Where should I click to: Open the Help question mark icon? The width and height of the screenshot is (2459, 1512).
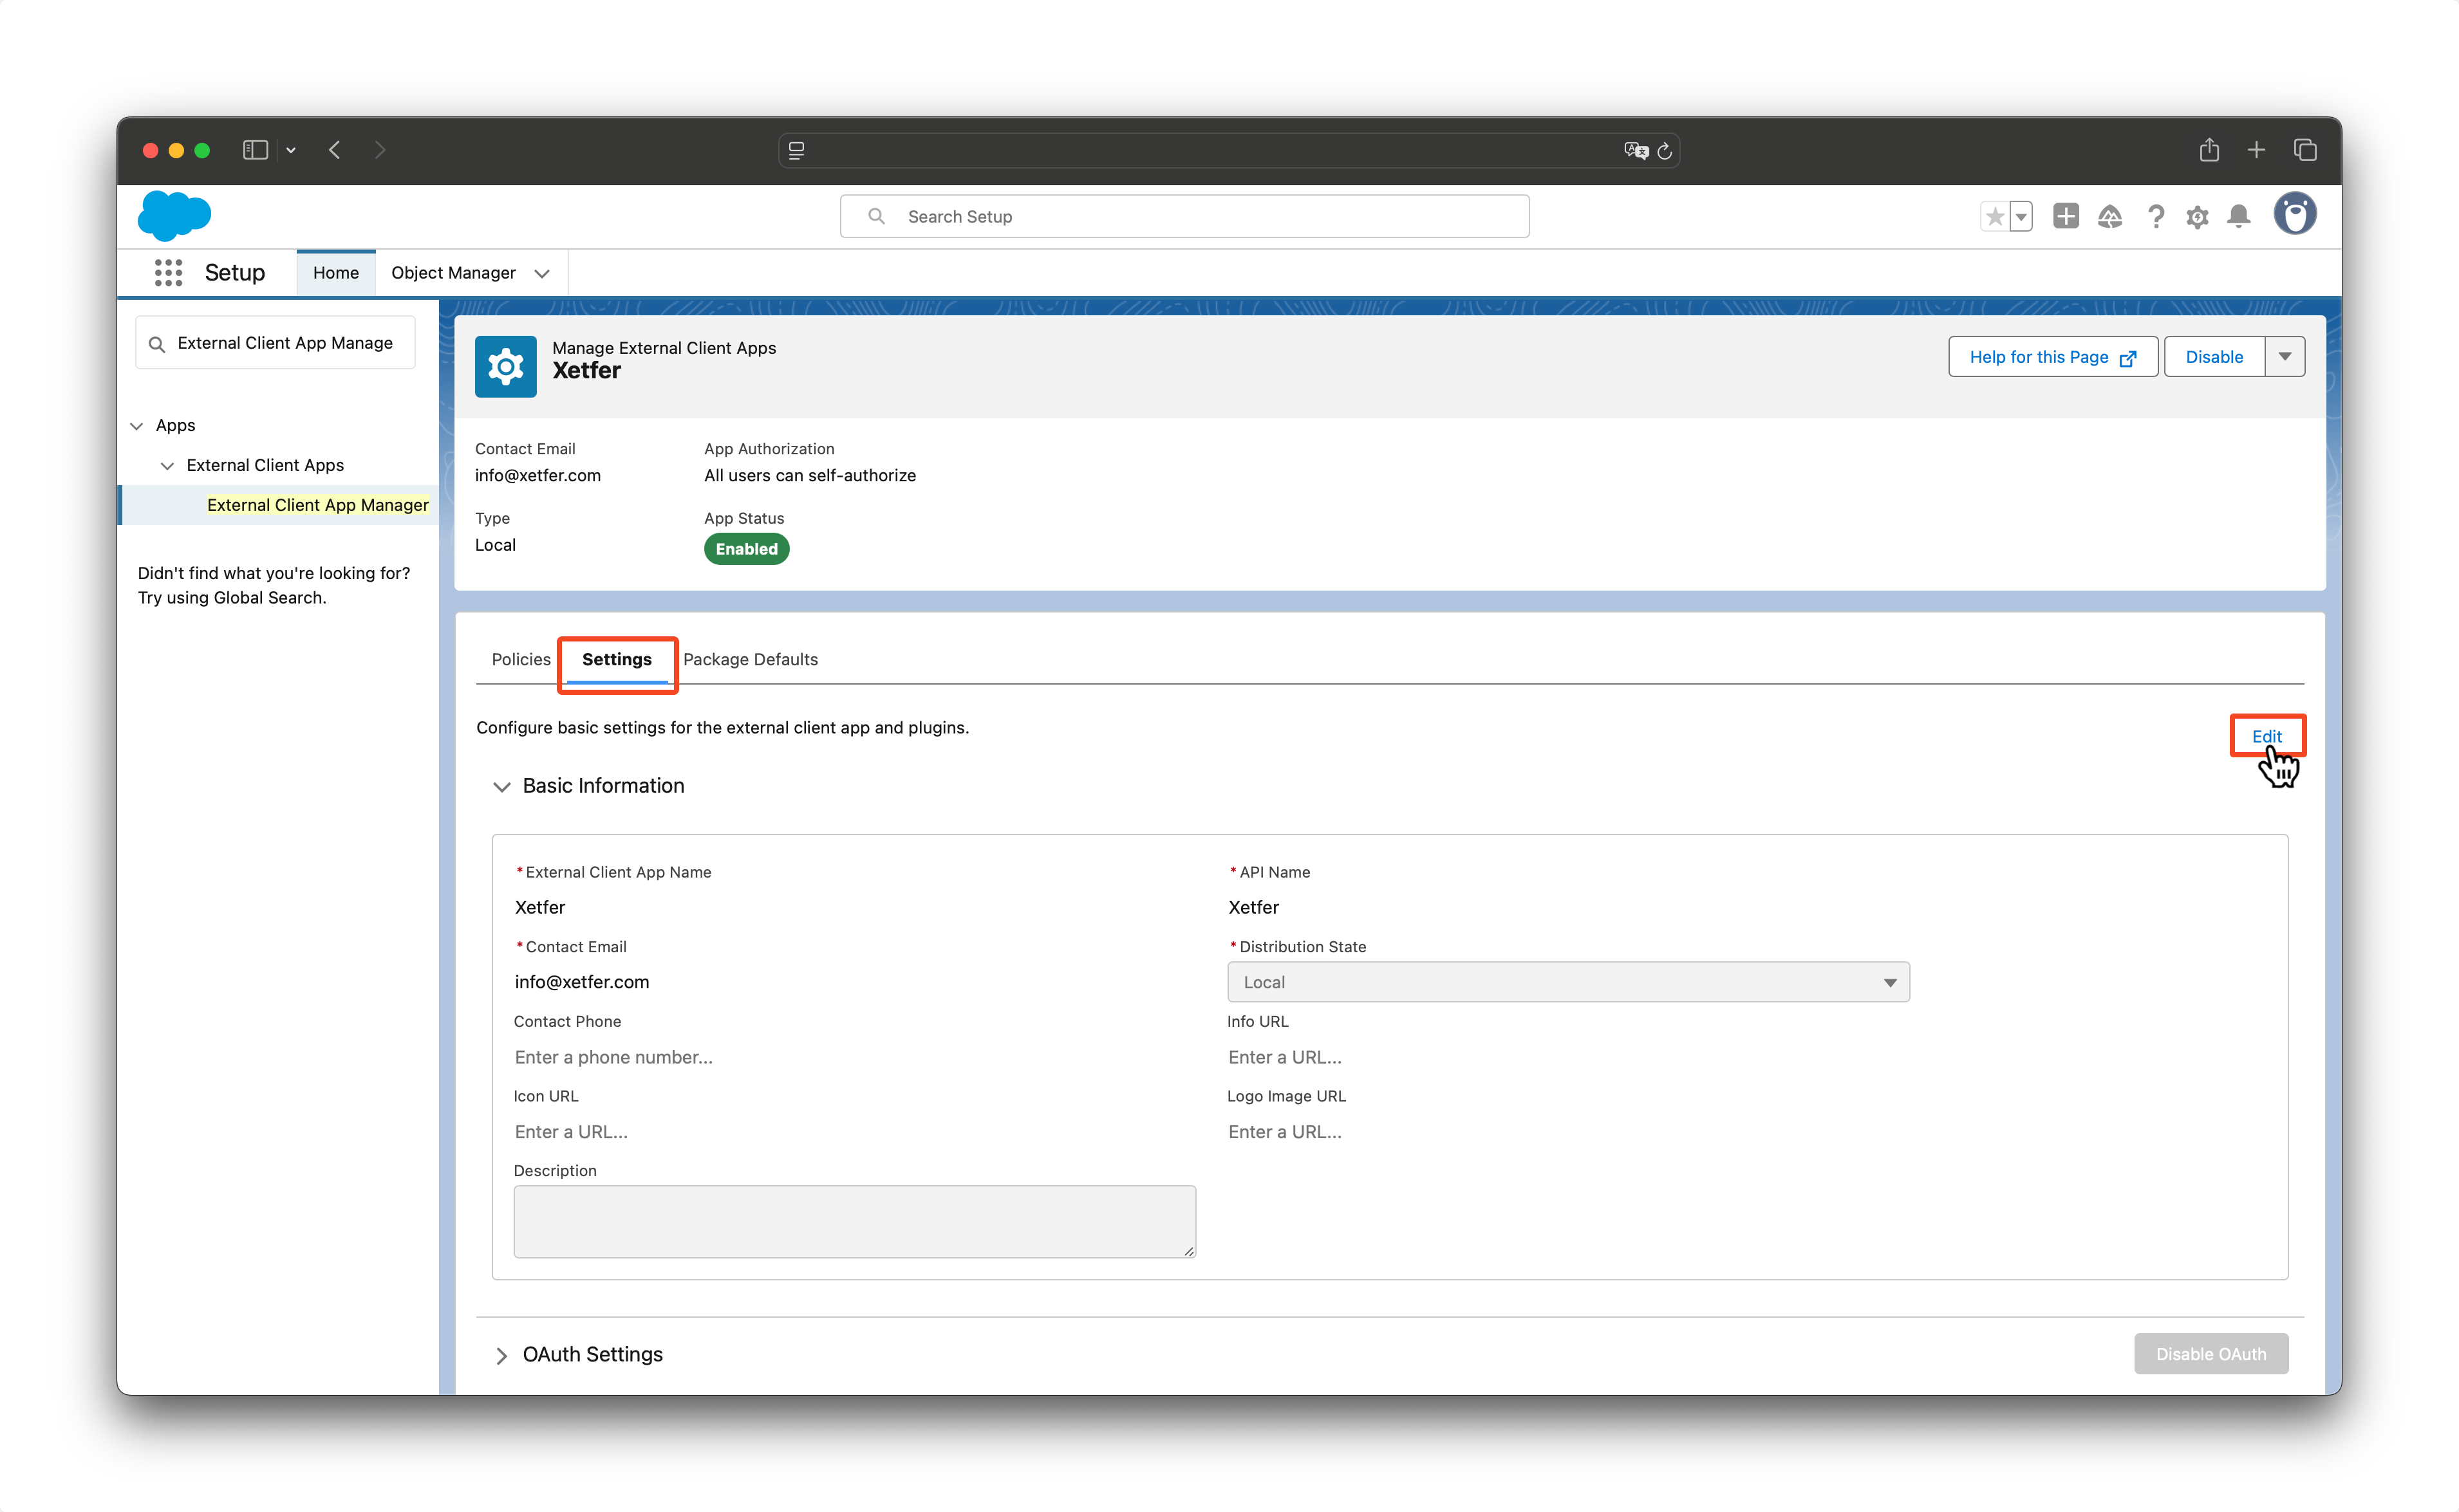2156,216
